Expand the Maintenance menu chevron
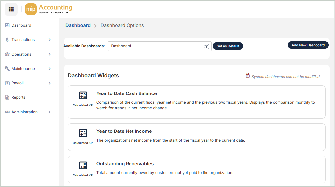335x187 pixels. [50, 69]
